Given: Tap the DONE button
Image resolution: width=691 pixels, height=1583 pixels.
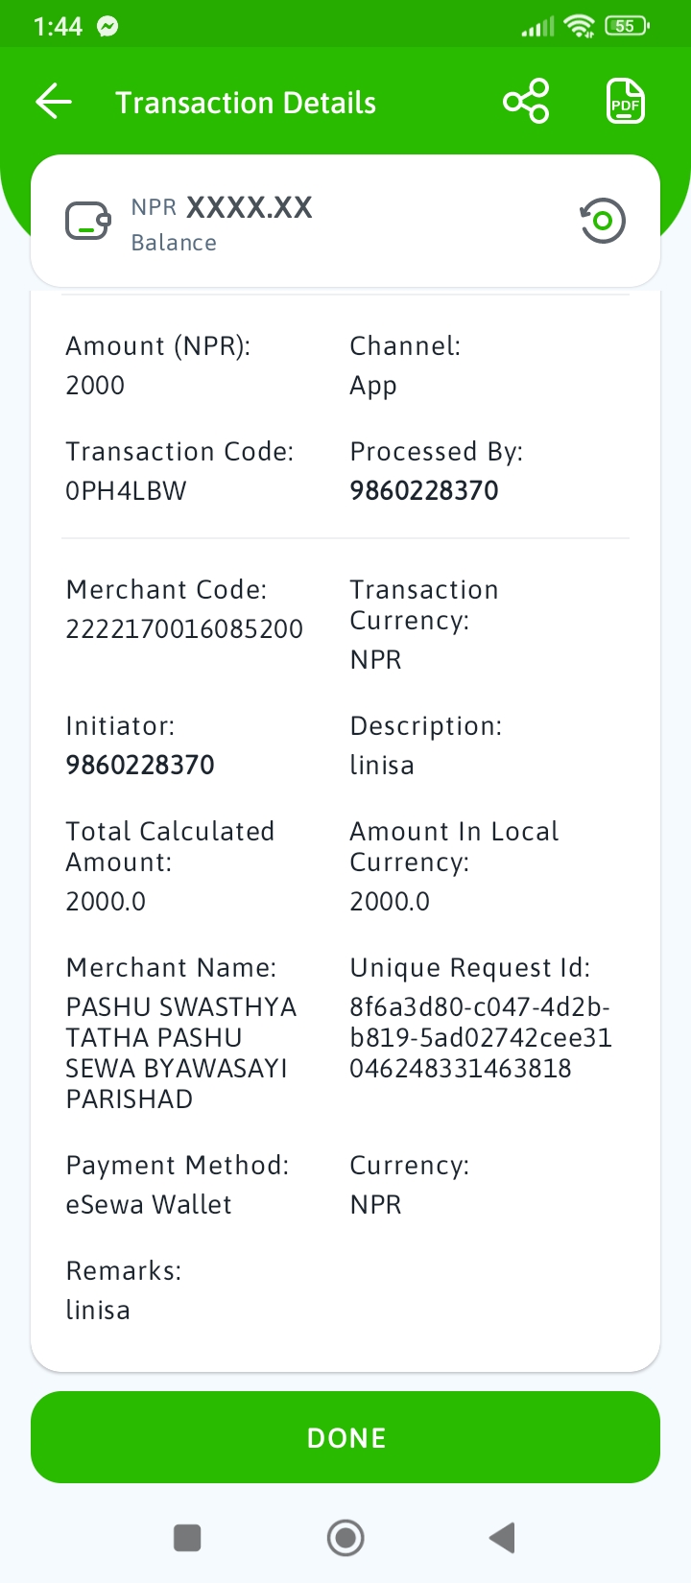Looking at the screenshot, I should 345,1437.
